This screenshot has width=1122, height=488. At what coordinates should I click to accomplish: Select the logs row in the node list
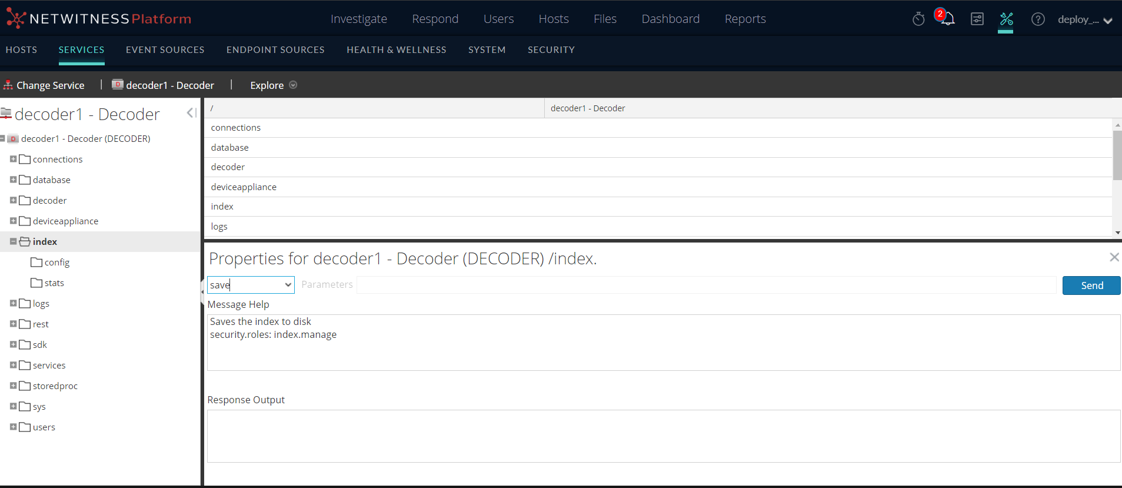point(658,227)
